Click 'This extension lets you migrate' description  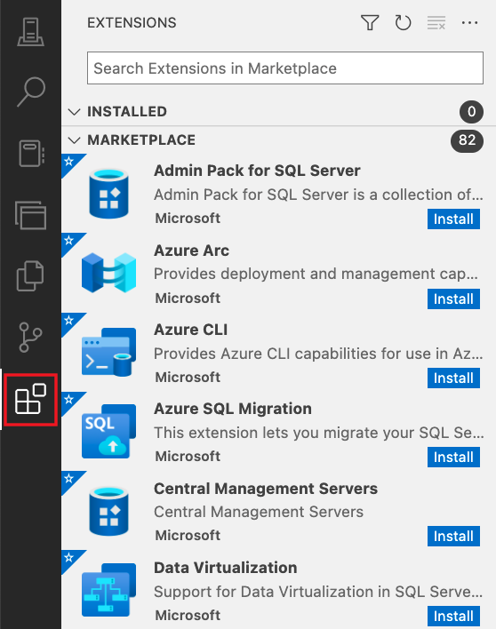[318, 433]
